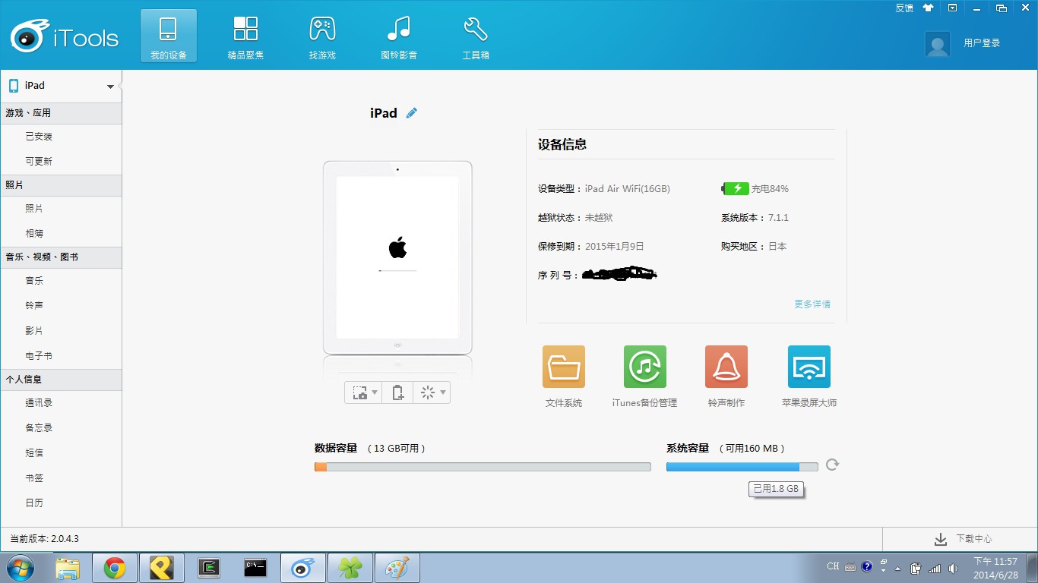The image size is (1038, 583).
Task: Open 下载中心 download center
Action: tap(963, 539)
